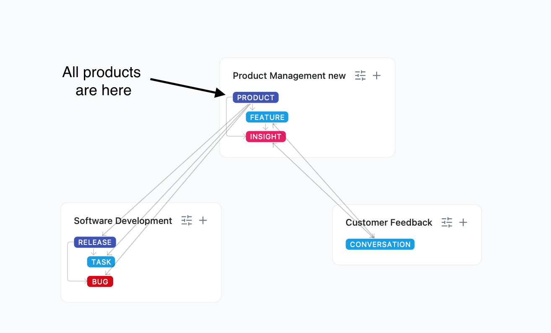
Task: Open the Software Development title
Action: 123,221
